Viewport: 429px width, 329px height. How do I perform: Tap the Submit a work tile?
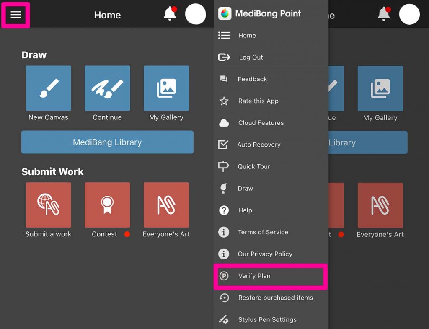49,205
